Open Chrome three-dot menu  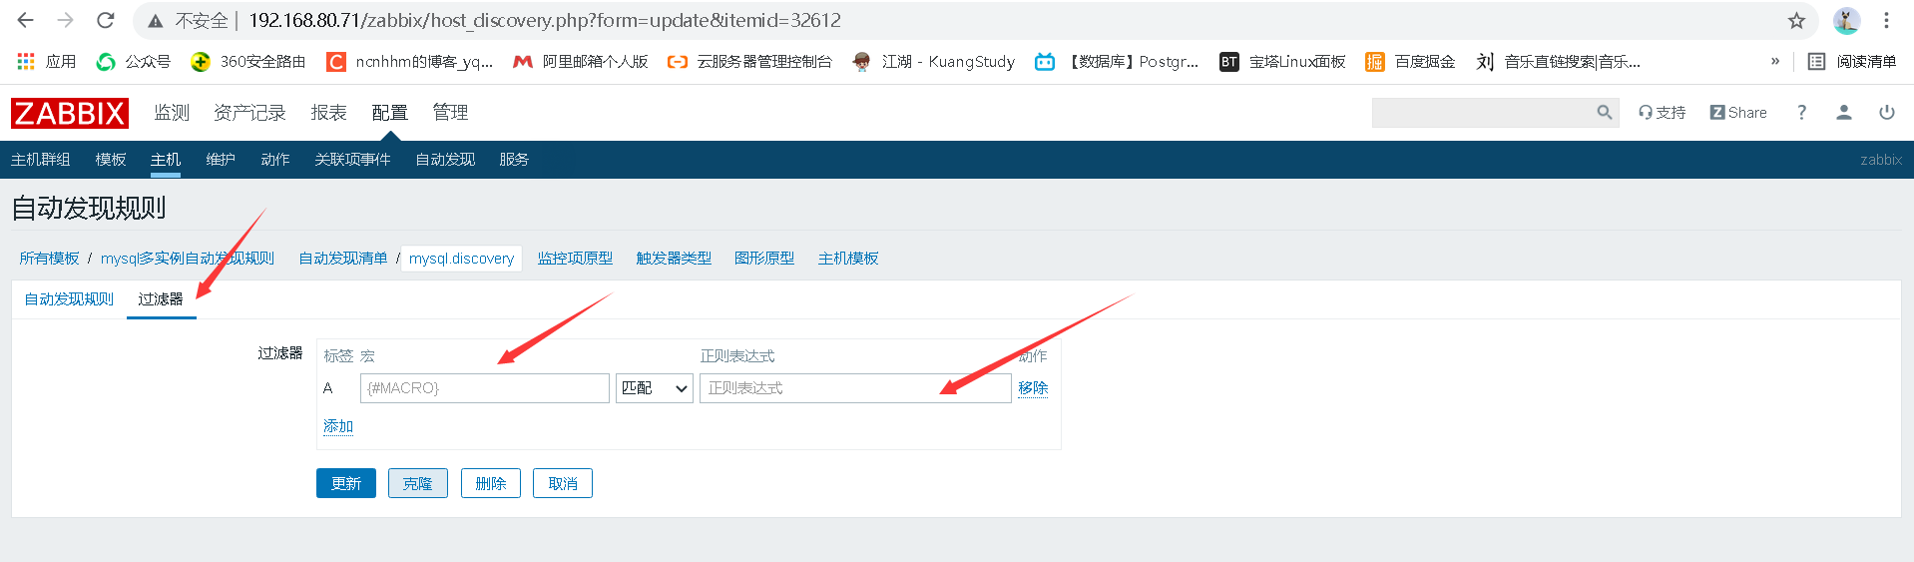(x=1886, y=20)
